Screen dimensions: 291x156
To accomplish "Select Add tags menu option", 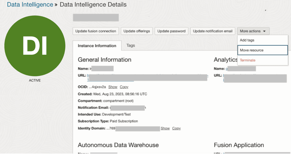I will (247, 40).
